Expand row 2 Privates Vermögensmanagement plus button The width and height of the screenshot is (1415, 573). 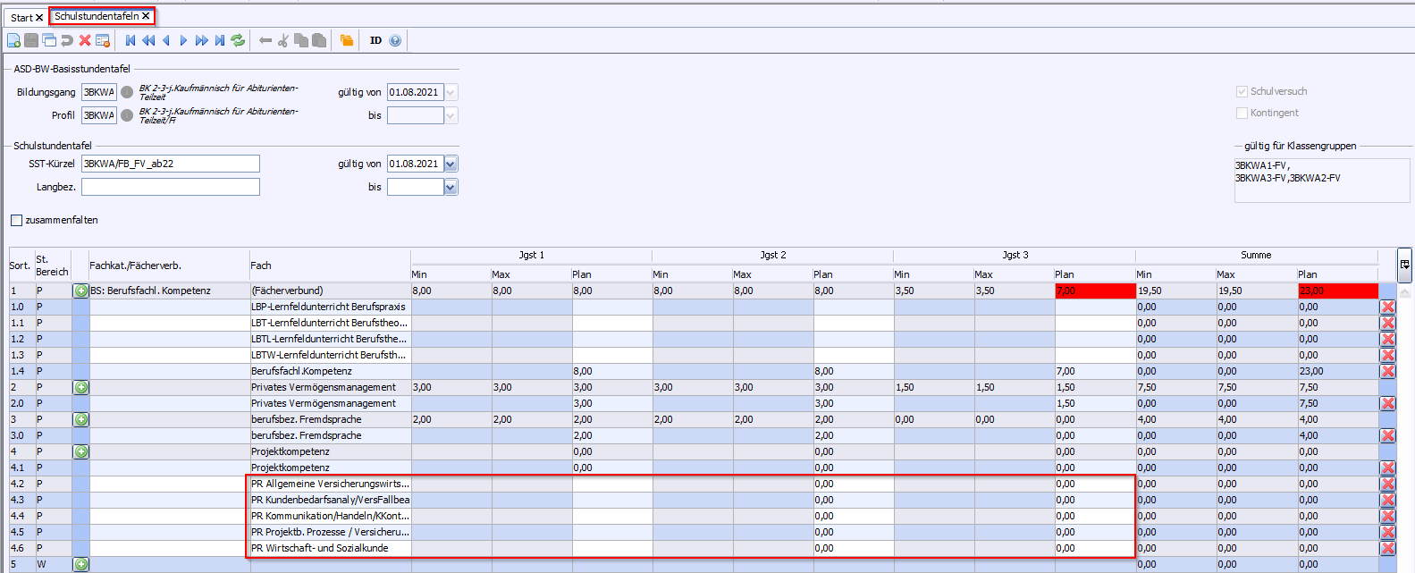(x=81, y=387)
